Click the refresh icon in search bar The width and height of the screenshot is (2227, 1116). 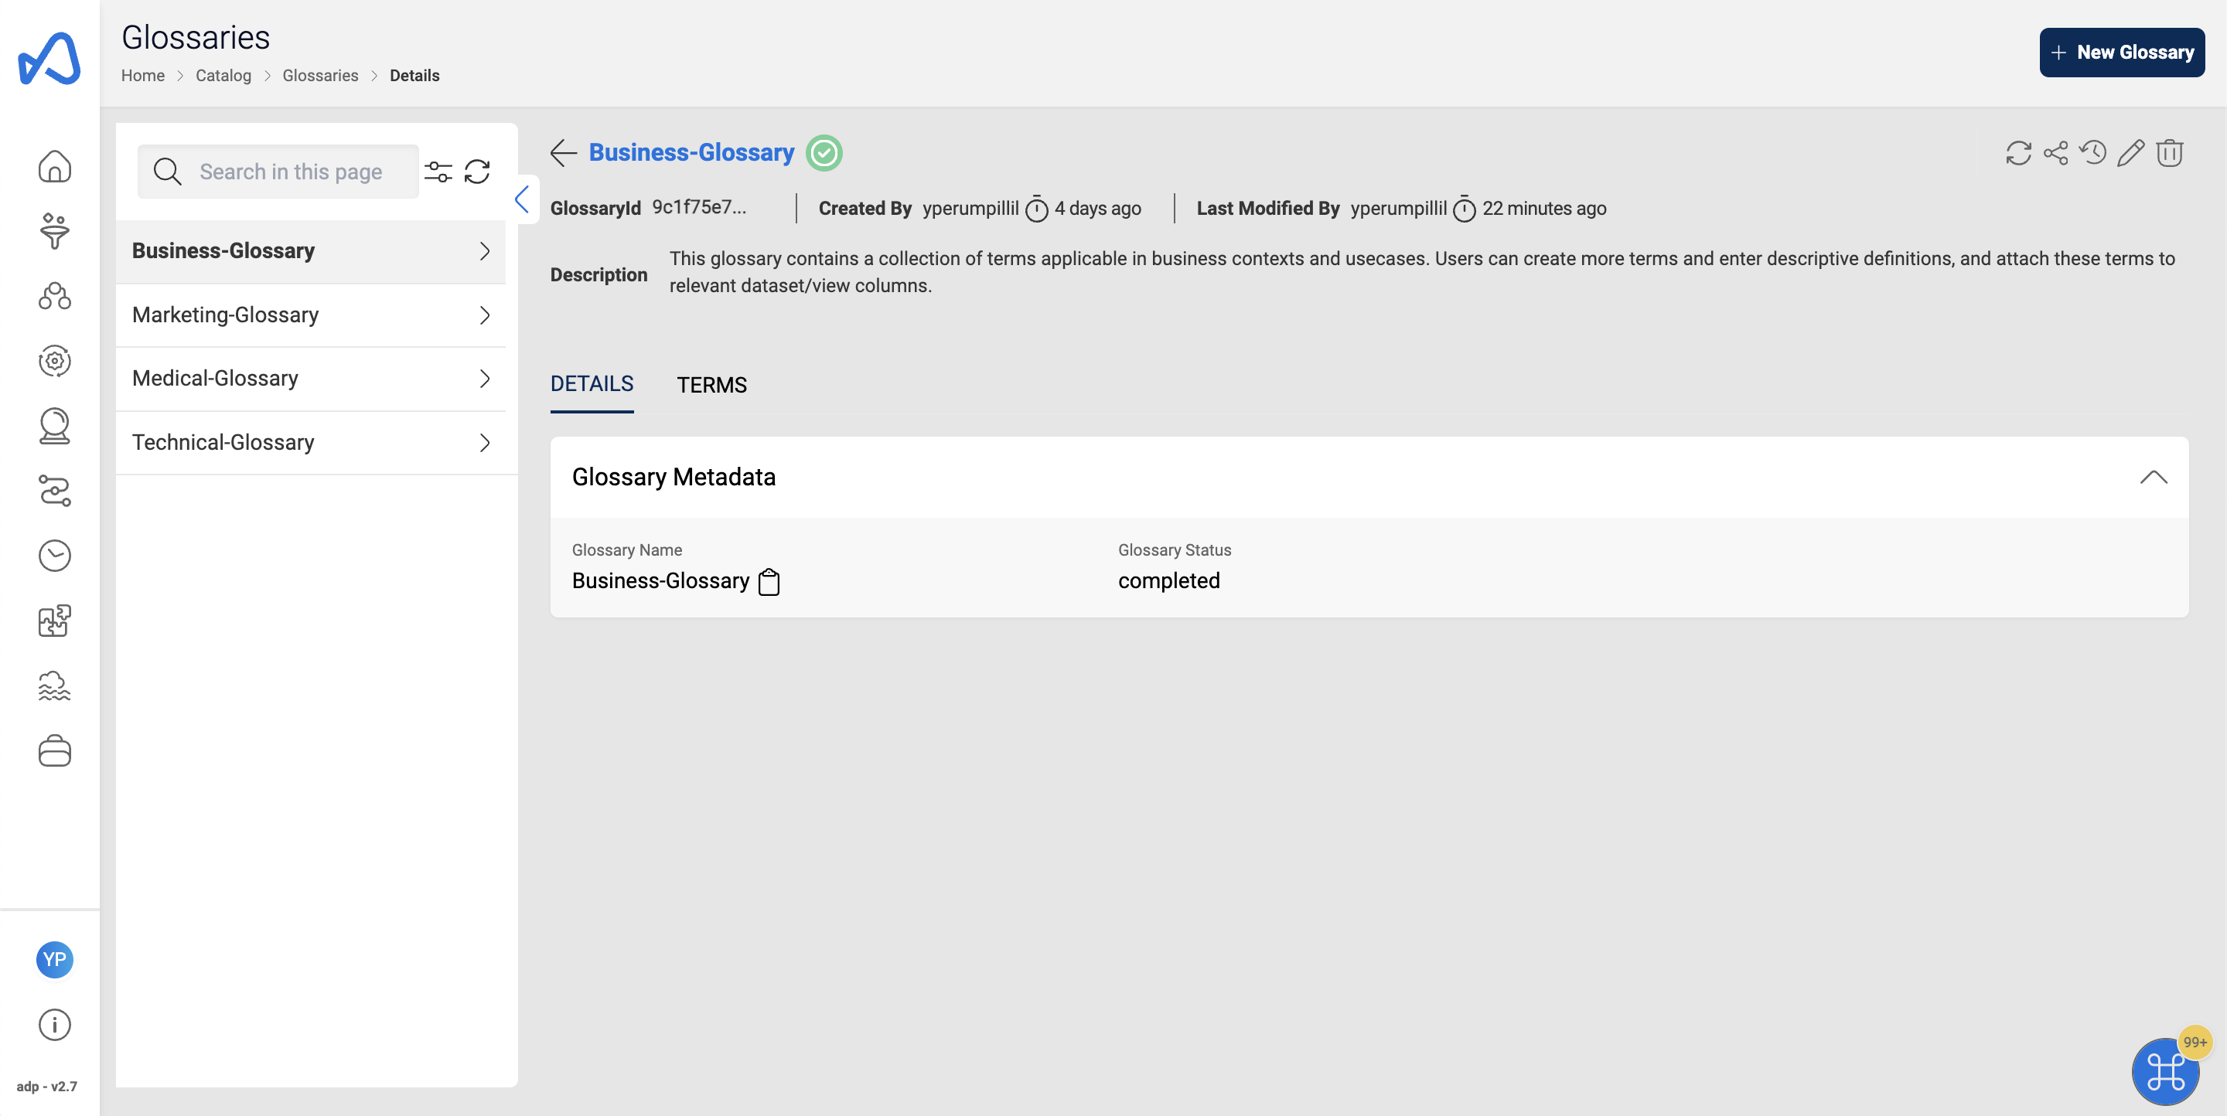coord(480,169)
